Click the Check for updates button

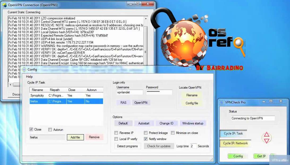(x=159, y=146)
